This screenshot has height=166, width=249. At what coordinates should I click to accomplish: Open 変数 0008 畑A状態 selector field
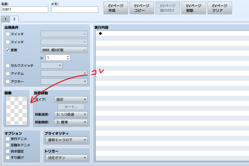64,50
